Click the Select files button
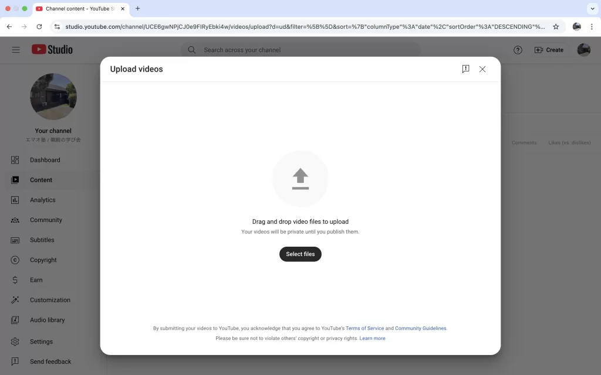This screenshot has height=375, width=601. tap(300, 254)
